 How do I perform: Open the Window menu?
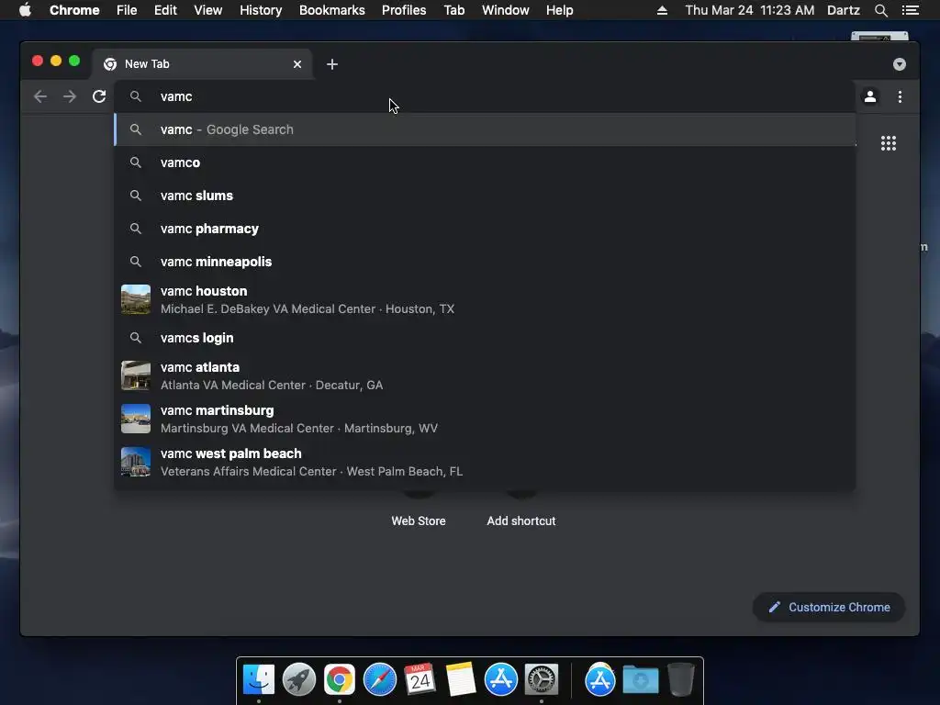[x=506, y=10]
